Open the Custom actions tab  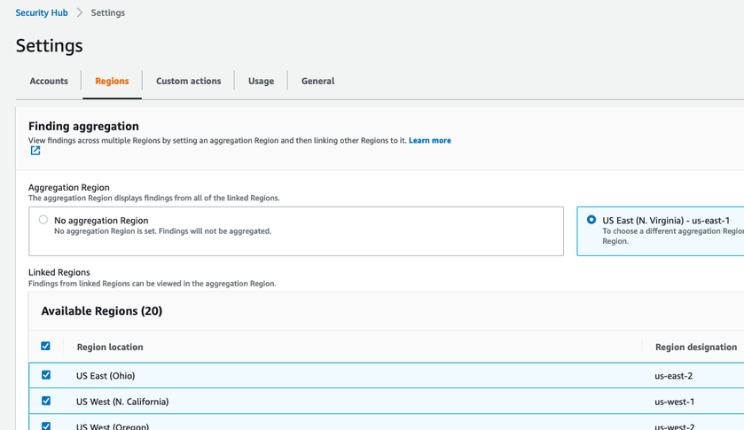click(x=188, y=82)
